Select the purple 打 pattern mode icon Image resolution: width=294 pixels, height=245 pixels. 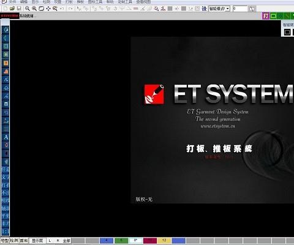266,16
